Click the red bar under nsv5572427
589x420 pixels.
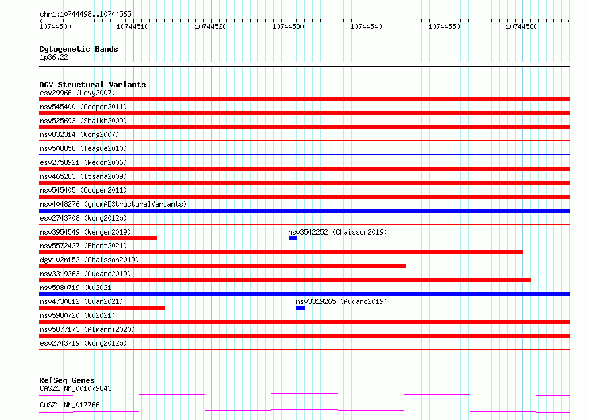[x=281, y=252]
